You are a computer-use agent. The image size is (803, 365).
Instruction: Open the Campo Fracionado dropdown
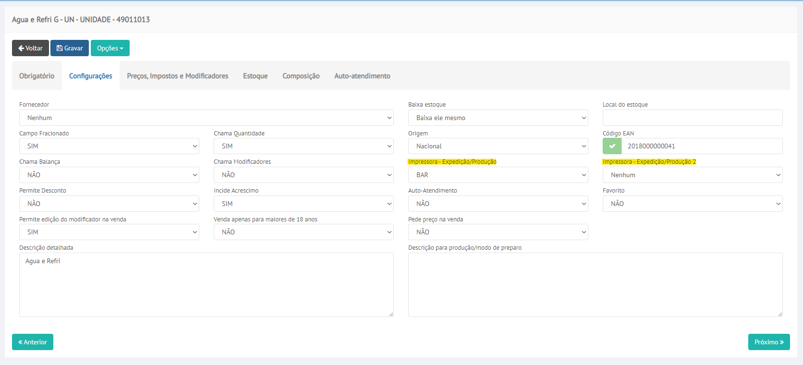109,146
